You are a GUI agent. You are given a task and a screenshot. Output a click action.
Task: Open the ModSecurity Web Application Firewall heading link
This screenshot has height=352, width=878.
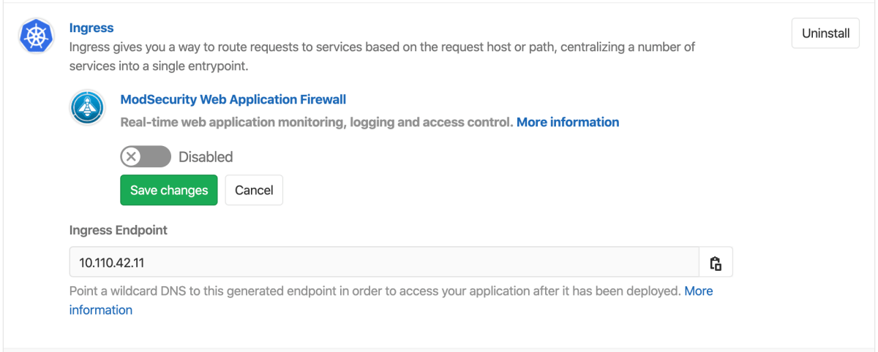click(x=233, y=99)
